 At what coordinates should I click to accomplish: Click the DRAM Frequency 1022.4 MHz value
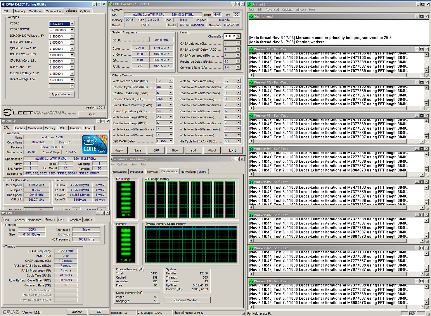pyautogui.click(x=66, y=251)
